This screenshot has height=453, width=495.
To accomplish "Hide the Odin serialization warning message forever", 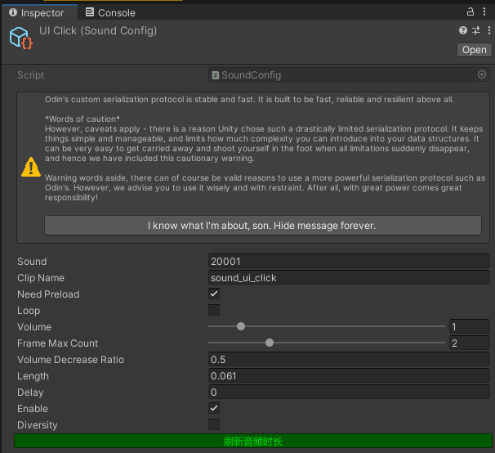I will (263, 226).
